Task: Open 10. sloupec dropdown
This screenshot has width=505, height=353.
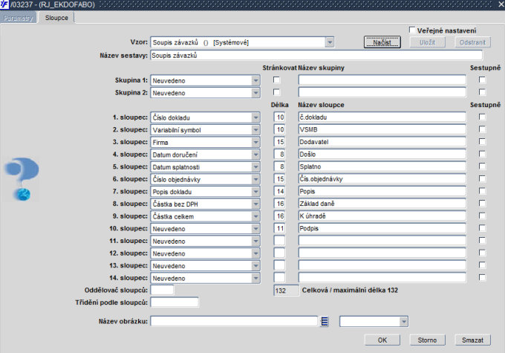Action: tap(255, 229)
